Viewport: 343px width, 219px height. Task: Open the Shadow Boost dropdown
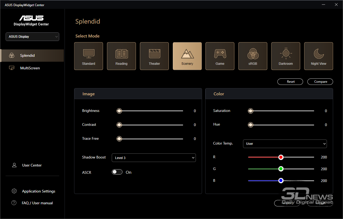pyautogui.click(x=154, y=158)
